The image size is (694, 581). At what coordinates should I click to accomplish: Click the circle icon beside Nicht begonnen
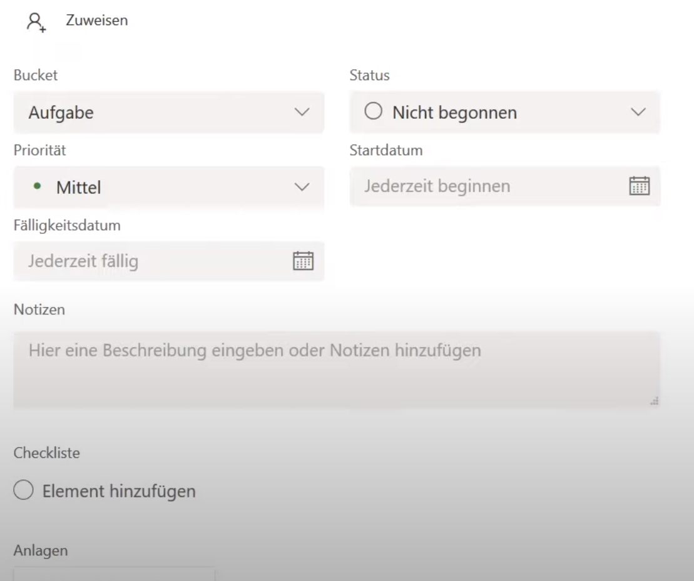[x=373, y=113]
